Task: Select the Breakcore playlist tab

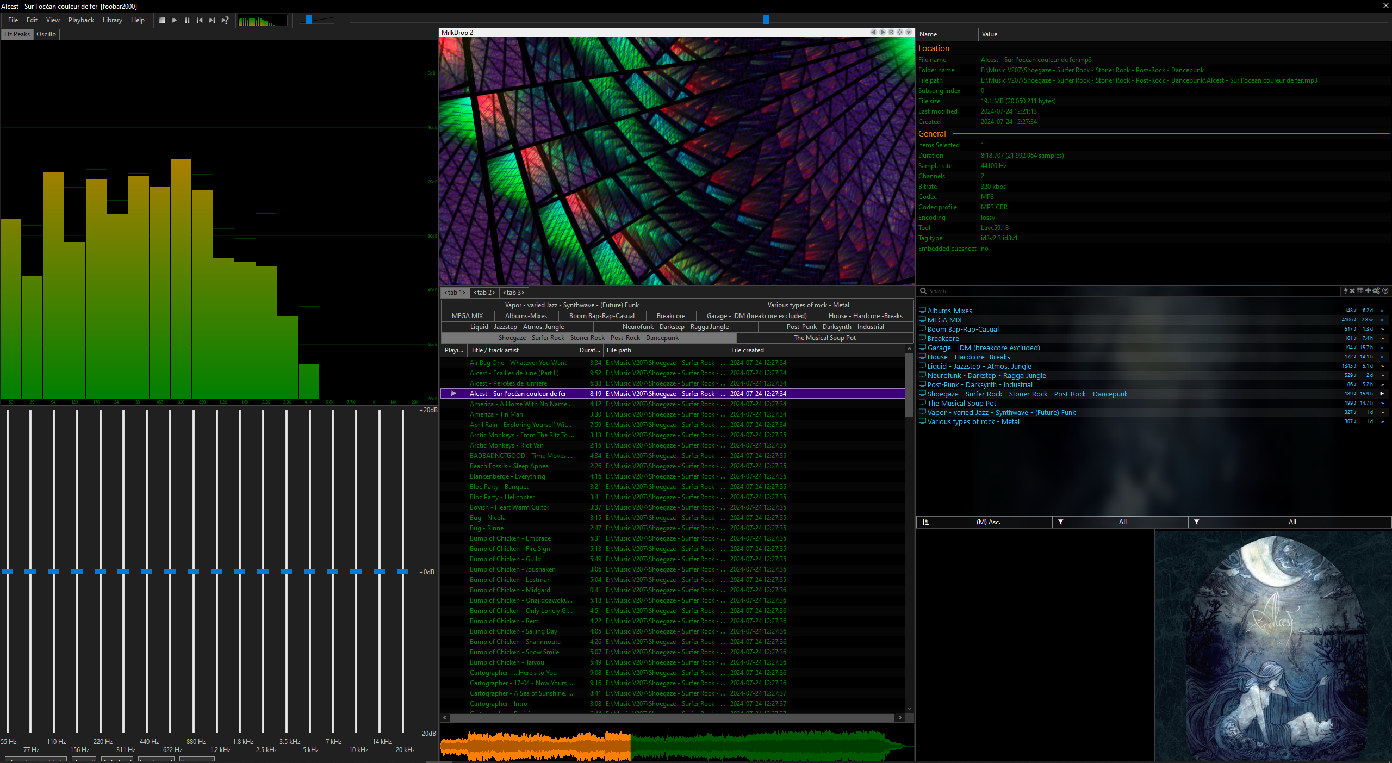Action: click(670, 316)
